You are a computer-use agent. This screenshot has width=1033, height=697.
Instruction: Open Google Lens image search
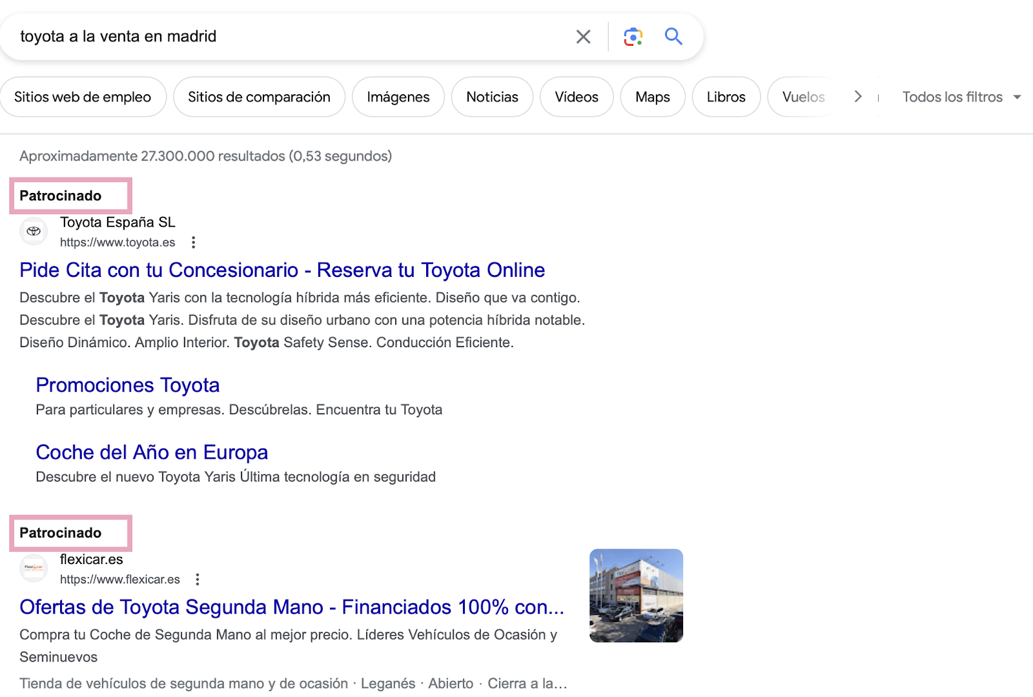coord(633,36)
